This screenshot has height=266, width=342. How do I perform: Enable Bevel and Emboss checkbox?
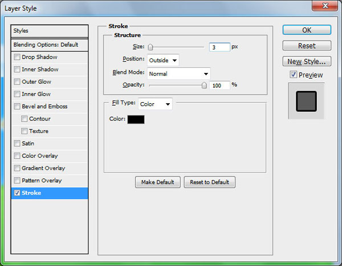tap(17, 106)
